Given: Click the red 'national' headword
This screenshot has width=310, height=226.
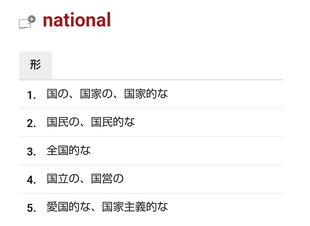Looking at the screenshot, I should [77, 20].
